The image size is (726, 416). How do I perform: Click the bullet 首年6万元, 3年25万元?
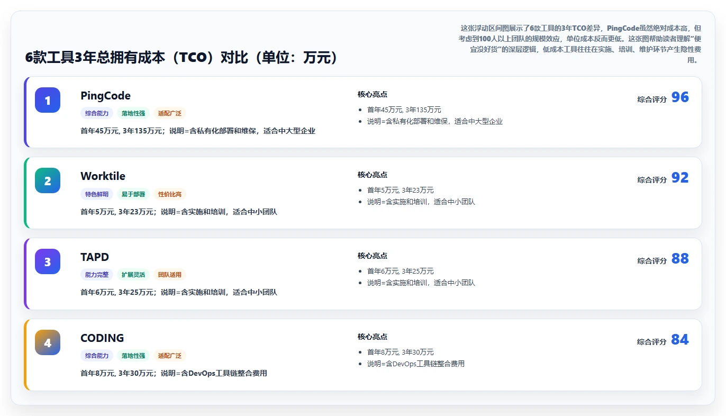pyautogui.click(x=401, y=271)
